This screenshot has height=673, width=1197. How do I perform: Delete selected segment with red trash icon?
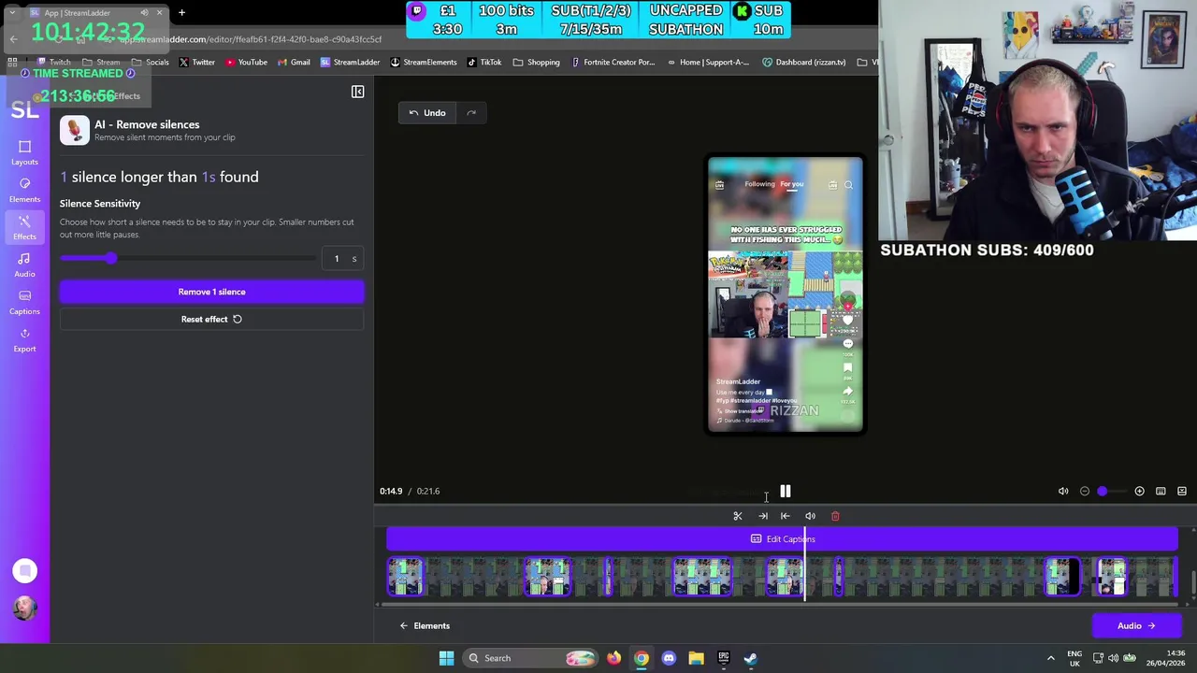(835, 516)
